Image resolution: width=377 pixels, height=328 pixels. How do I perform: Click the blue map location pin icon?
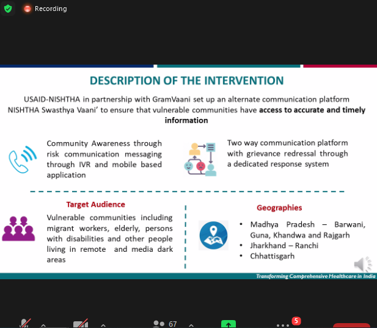(213, 235)
